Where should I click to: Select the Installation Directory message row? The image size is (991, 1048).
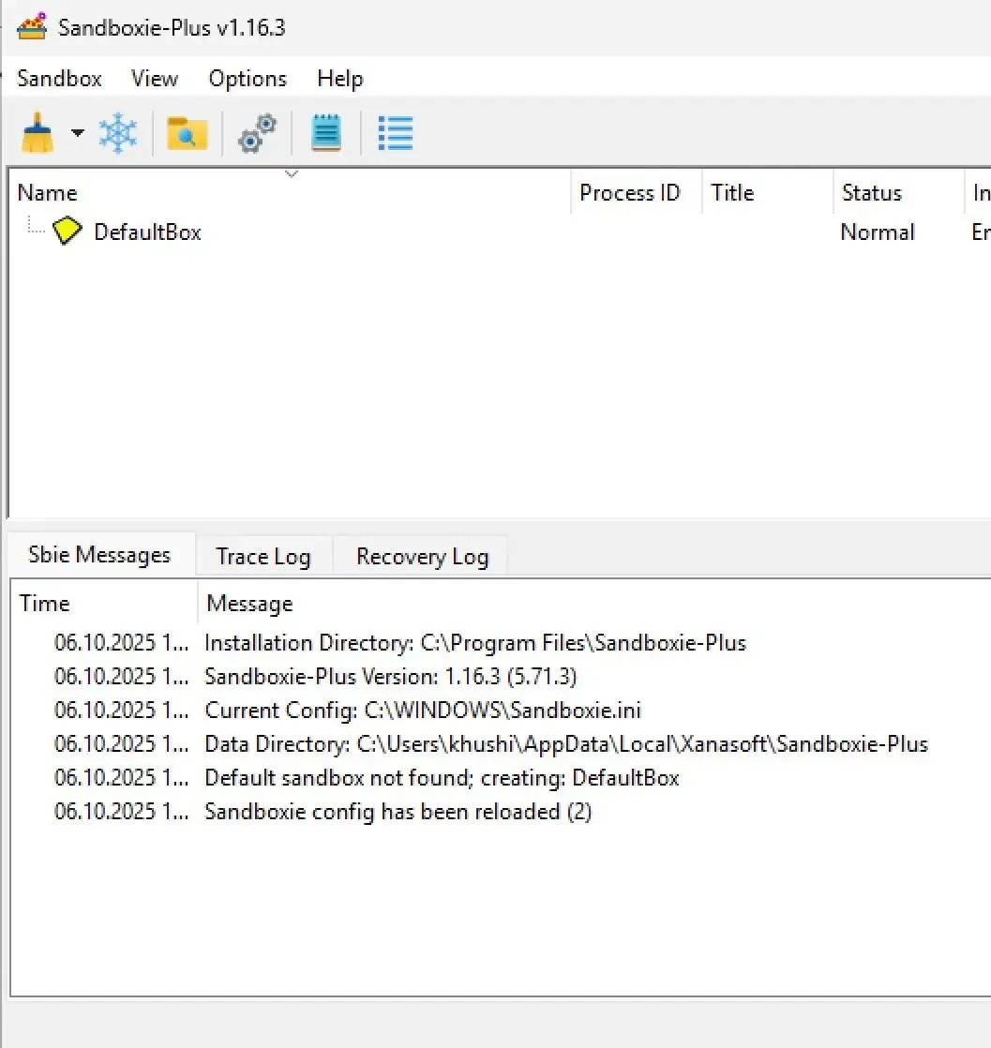click(x=501, y=642)
